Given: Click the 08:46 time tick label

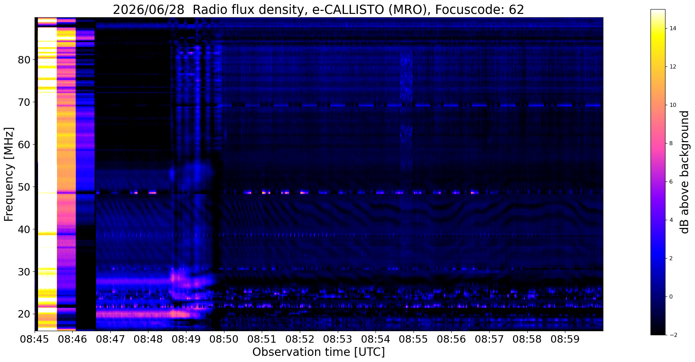Looking at the screenshot, I should (x=72, y=339).
